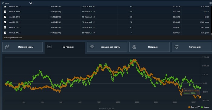Select the май 26, 07:13 date cell
This screenshot has height=110, width=212.
[15, 17]
